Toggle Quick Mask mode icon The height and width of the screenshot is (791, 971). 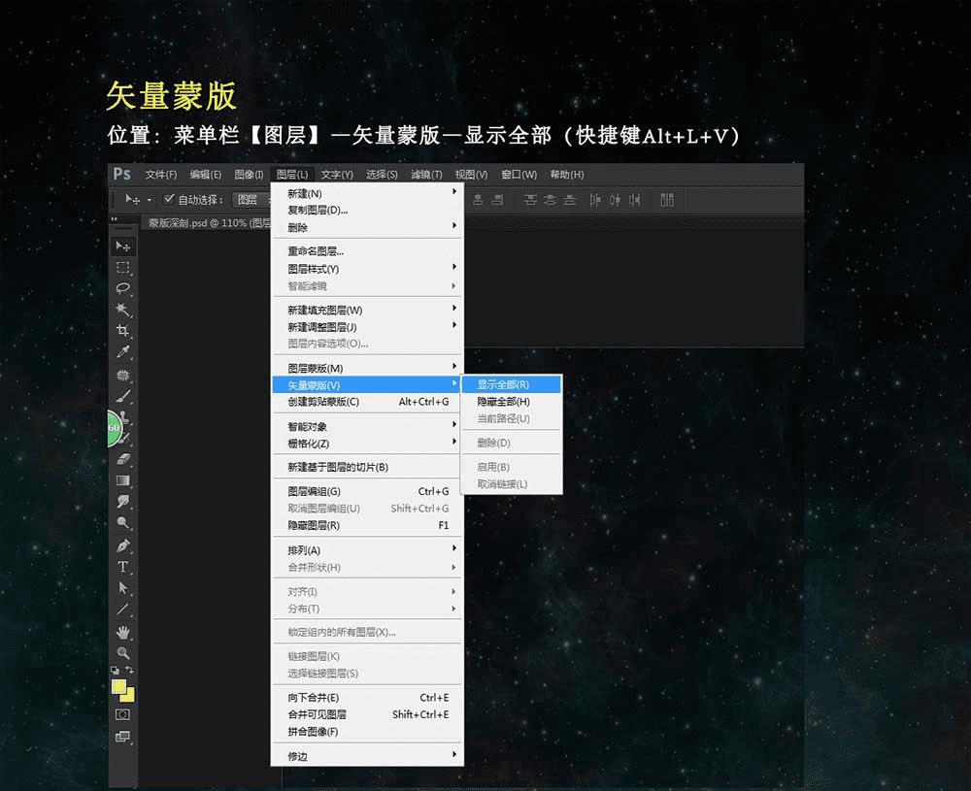click(122, 715)
